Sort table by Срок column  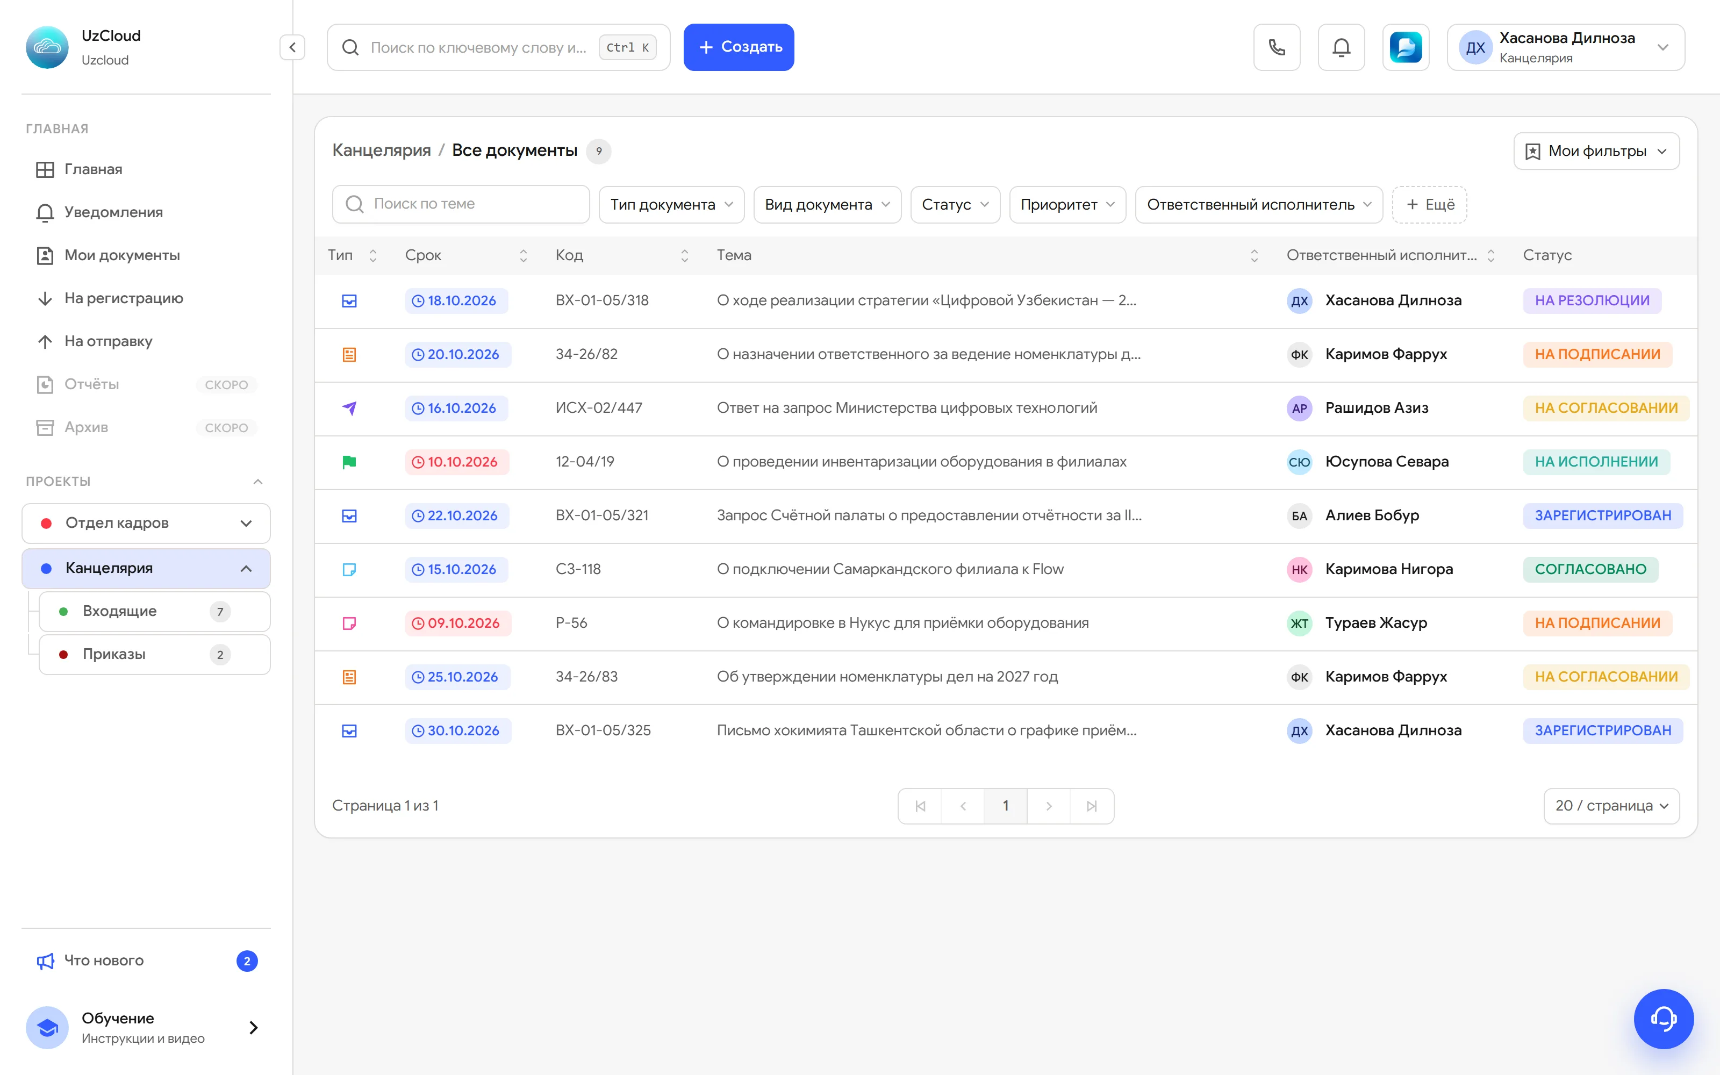point(523,255)
